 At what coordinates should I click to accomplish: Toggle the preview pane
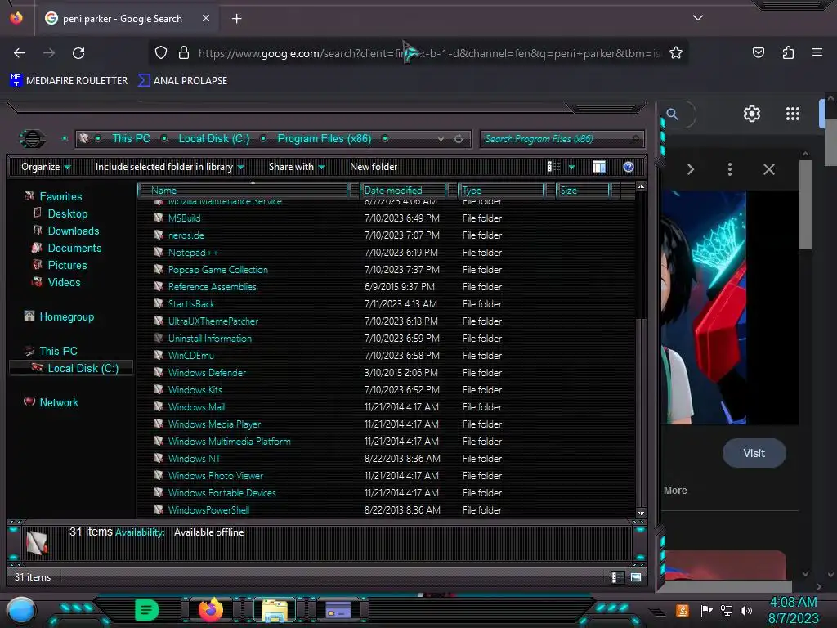click(x=599, y=167)
